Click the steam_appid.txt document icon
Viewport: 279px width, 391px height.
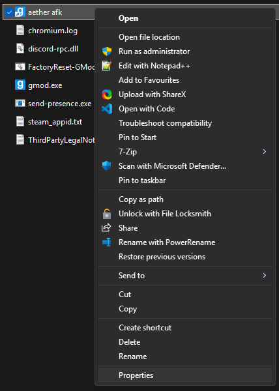(20, 121)
